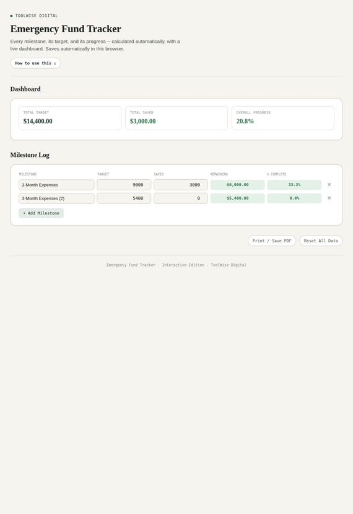Click the footer text Interactive Edition

pyautogui.click(x=183, y=265)
